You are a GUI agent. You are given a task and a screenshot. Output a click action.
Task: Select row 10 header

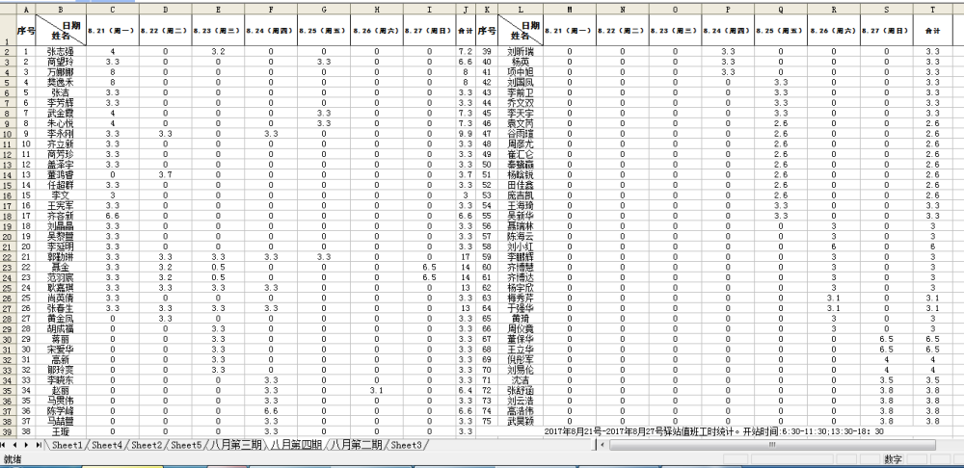[x=8, y=133]
